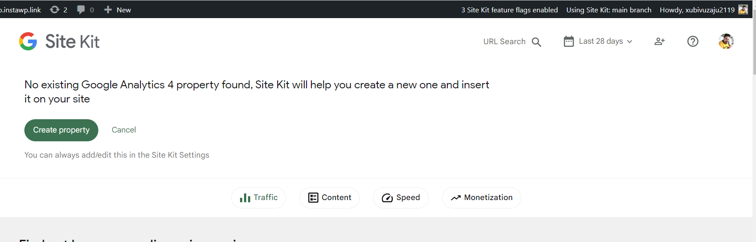Open URL Search magnifier icon
This screenshot has width=756, height=242.
pyautogui.click(x=536, y=42)
